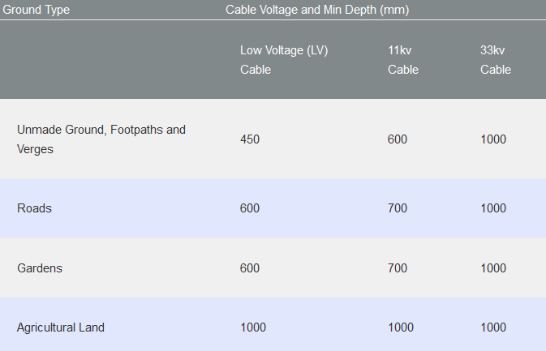Click the 33kv depth value for Roads
The width and height of the screenshot is (546, 351).
click(493, 208)
